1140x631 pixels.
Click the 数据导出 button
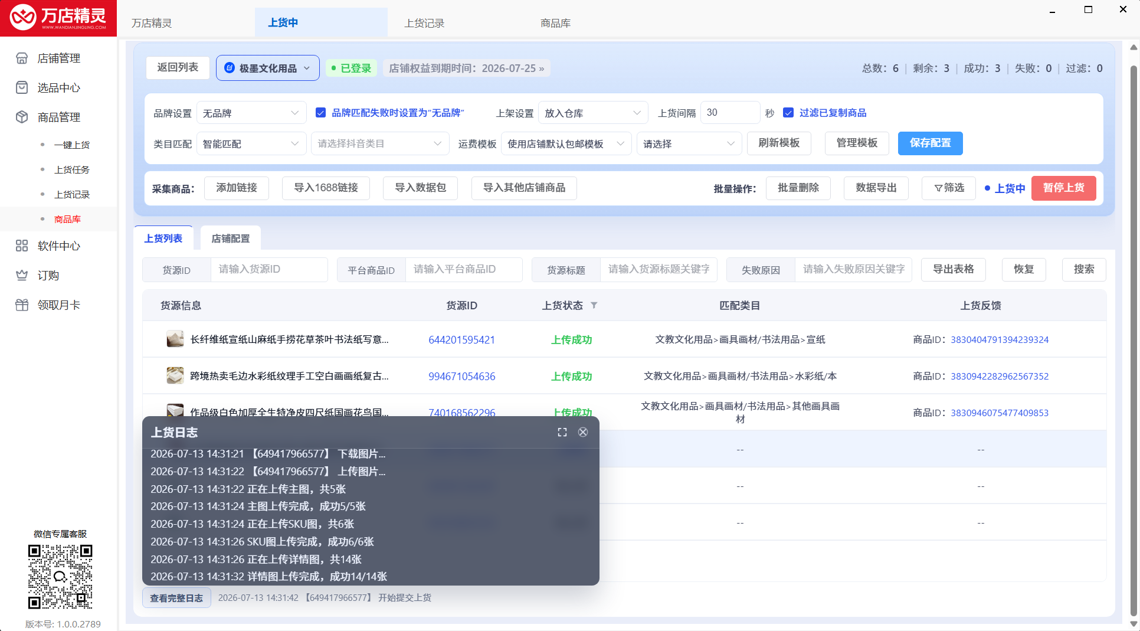point(876,188)
